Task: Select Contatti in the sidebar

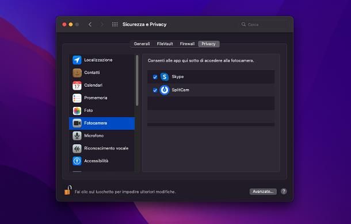Action: 102,72
